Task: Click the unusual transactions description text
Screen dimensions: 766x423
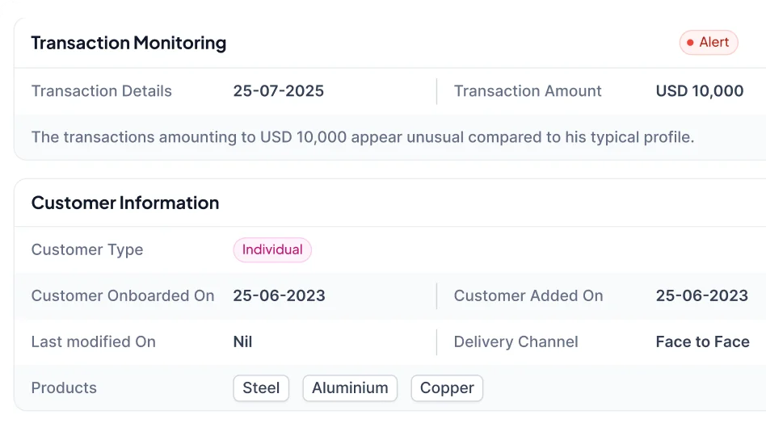Action: [x=362, y=137]
